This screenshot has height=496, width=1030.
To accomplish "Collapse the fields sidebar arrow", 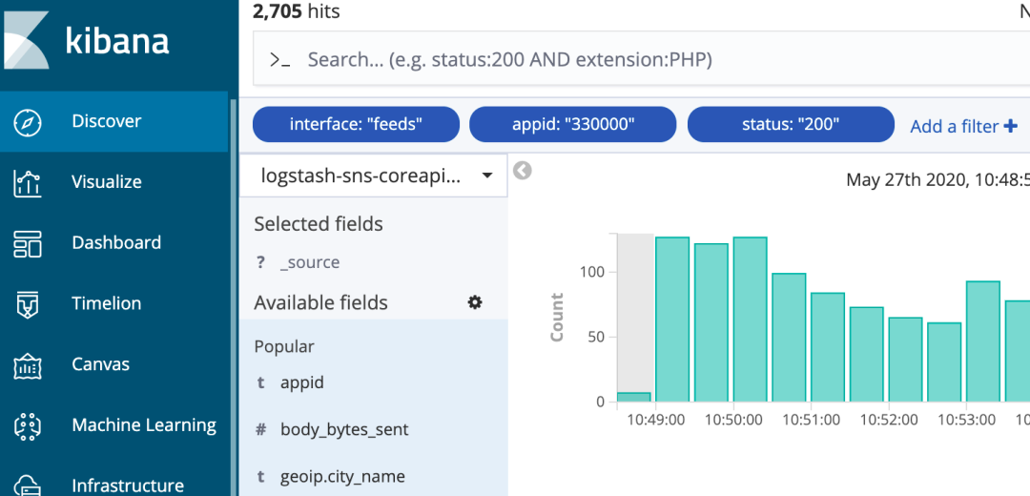I will [x=523, y=171].
